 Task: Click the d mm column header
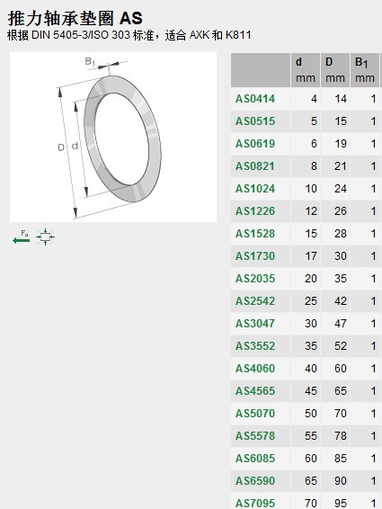pos(306,70)
